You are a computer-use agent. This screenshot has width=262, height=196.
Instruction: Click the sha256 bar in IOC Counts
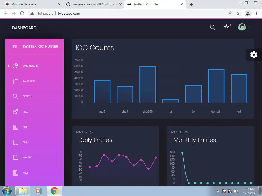pyautogui.click(x=148, y=84)
